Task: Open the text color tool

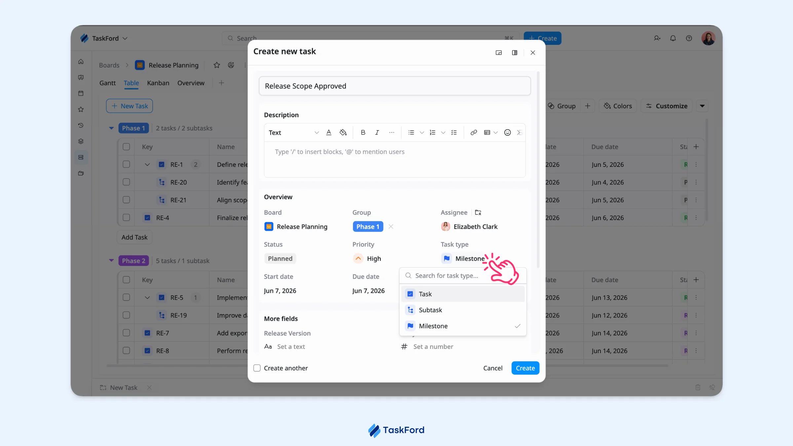Action: 328,132
